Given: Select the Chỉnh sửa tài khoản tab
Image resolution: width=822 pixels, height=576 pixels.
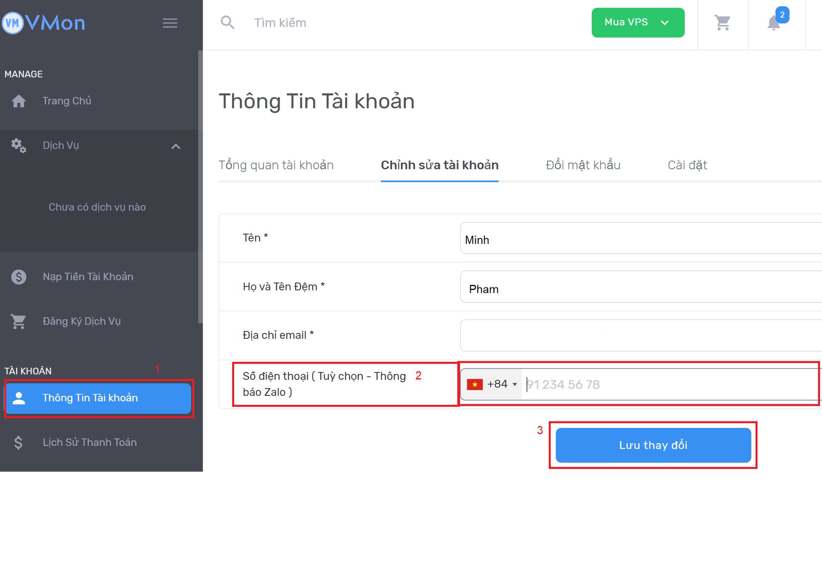Looking at the screenshot, I should [x=439, y=165].
